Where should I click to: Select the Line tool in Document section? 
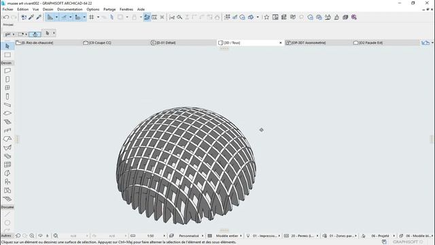[7, 214]
